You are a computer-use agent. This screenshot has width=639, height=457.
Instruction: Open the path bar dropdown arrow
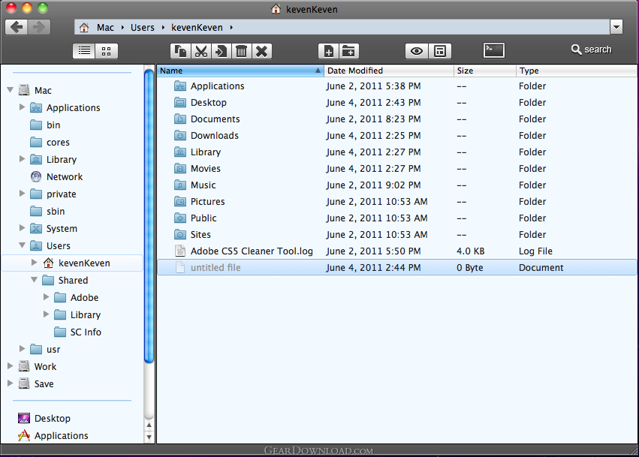616,27
